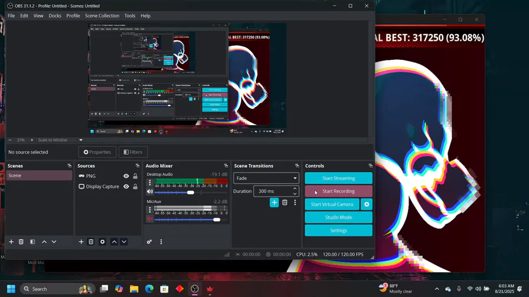Open the File menu
Image resolution: width=529 pixels, height=297 pixels.
[x=11, y=16]
